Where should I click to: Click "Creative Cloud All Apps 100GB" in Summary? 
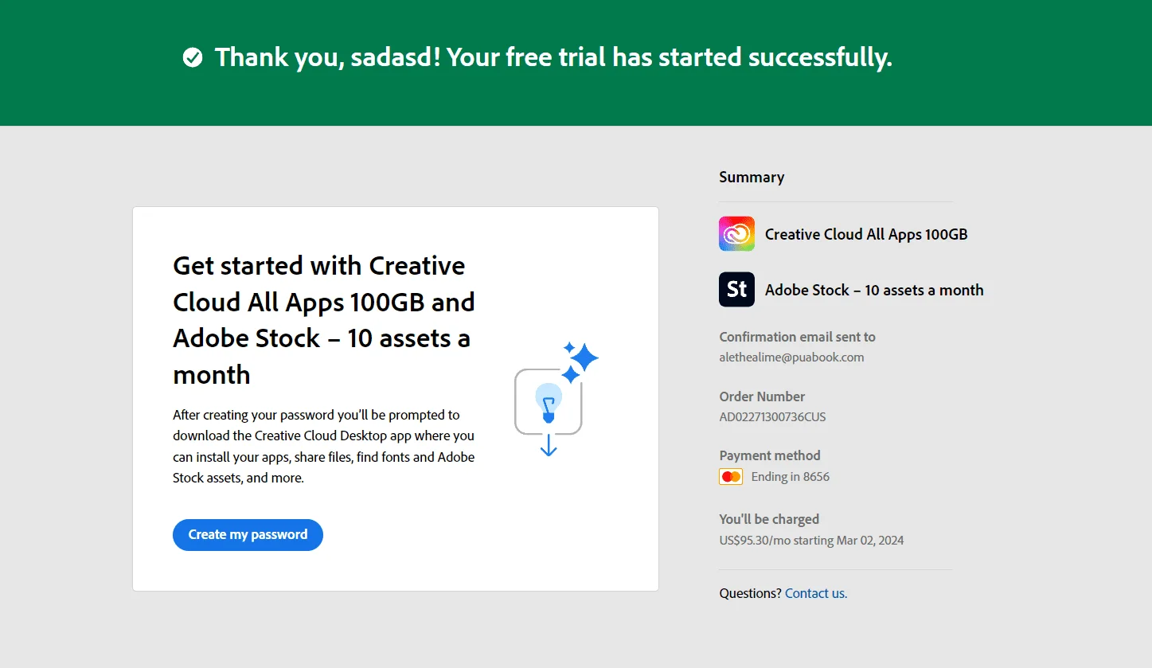866,234
